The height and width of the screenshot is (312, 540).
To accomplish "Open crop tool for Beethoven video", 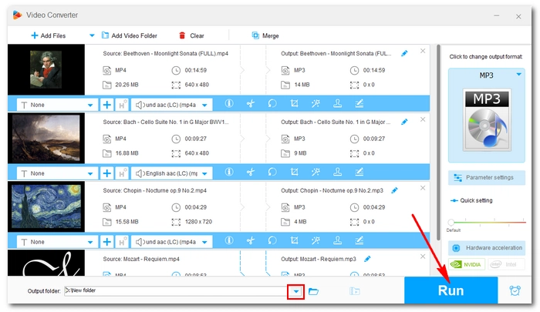I will pos(294,103).
